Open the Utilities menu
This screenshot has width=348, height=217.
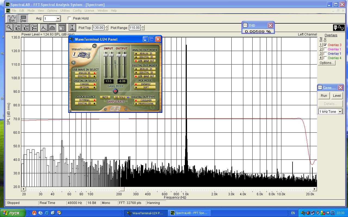[65, 11]
